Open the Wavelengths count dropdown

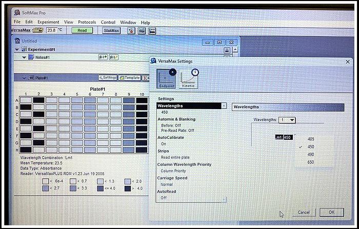coord(287,120)
